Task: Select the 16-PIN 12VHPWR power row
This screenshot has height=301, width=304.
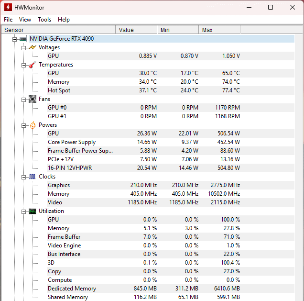Action: [x=69, y=168]
